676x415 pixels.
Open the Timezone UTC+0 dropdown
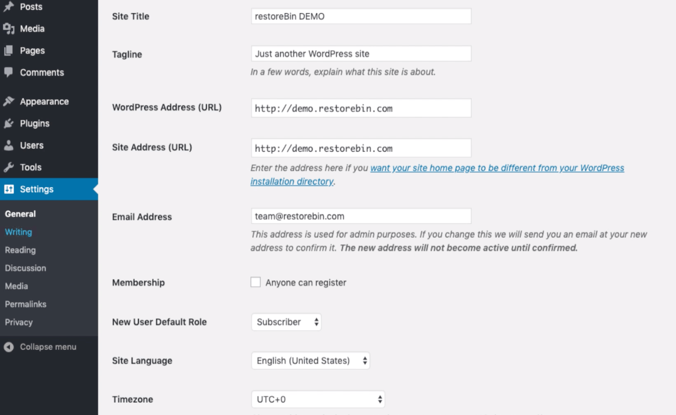[318, 399]
